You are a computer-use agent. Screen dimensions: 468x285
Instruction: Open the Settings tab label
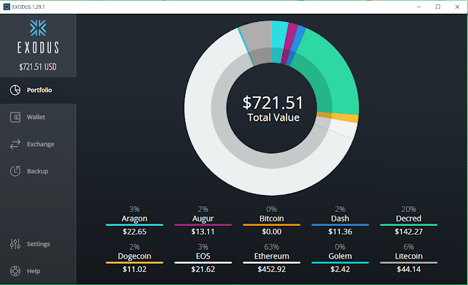pos(39,244)
